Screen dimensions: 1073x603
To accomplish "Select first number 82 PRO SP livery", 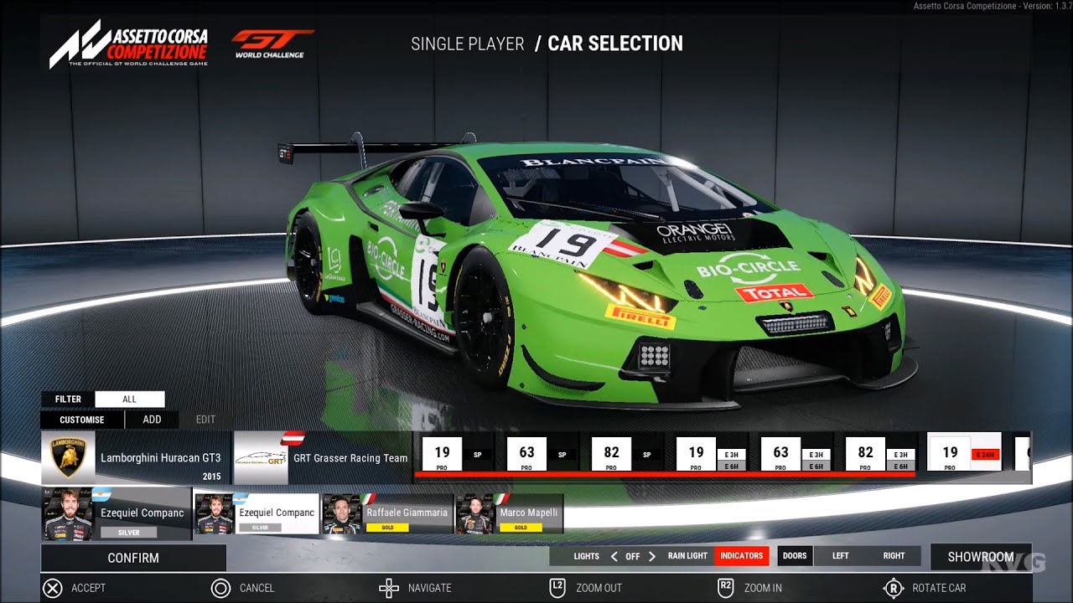I will point(625,454).
